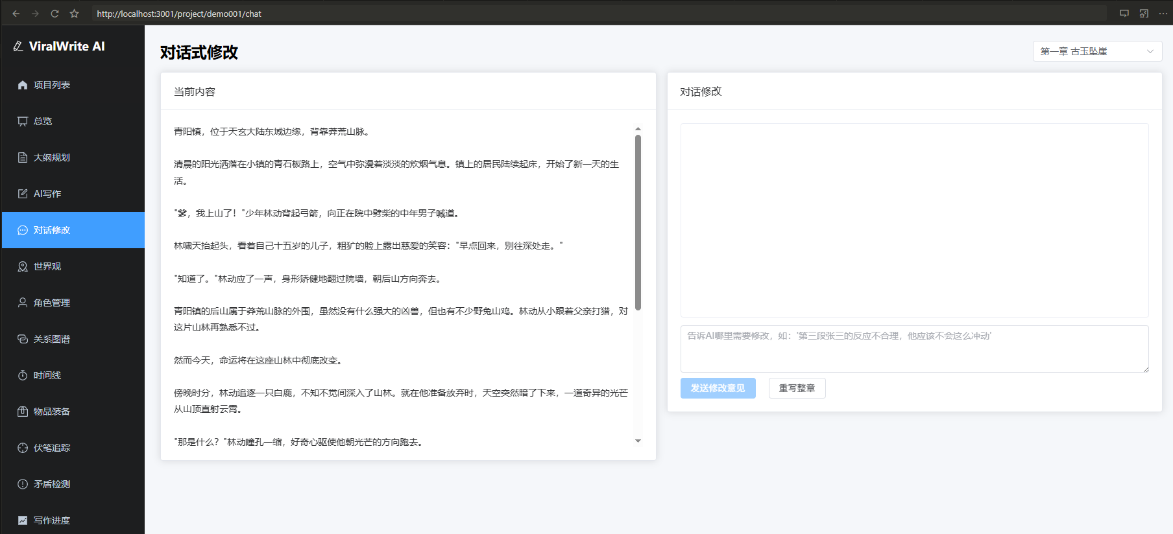1173x534 pixels.
Task: Click the link icon beside 关系图谱
Action: point(23,339)
